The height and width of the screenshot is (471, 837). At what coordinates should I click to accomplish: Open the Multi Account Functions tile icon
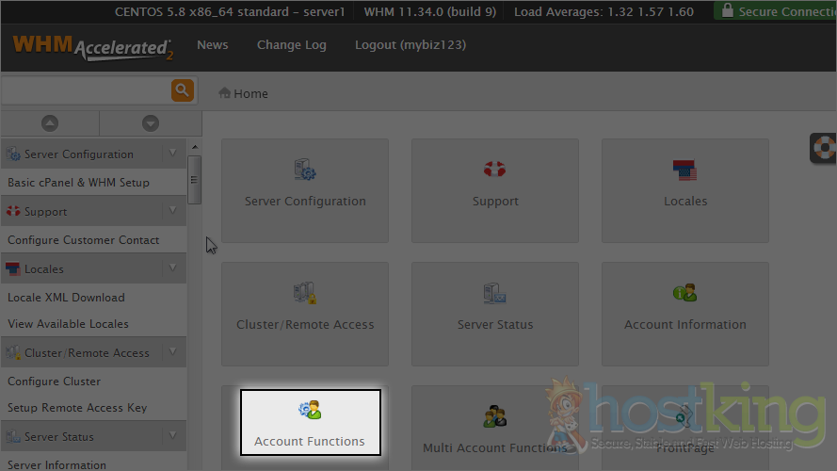(495, 416)
